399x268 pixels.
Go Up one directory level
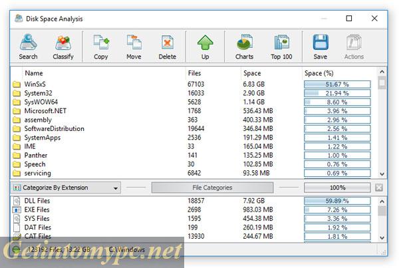pyautogui.click(x=205, y=47)
